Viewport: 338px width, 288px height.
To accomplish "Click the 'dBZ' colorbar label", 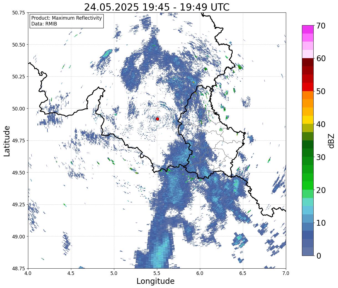I will [x=331, y=141].
